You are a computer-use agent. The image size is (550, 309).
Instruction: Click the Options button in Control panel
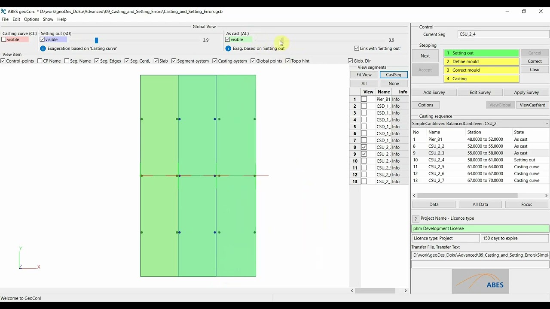click(425, 105)
